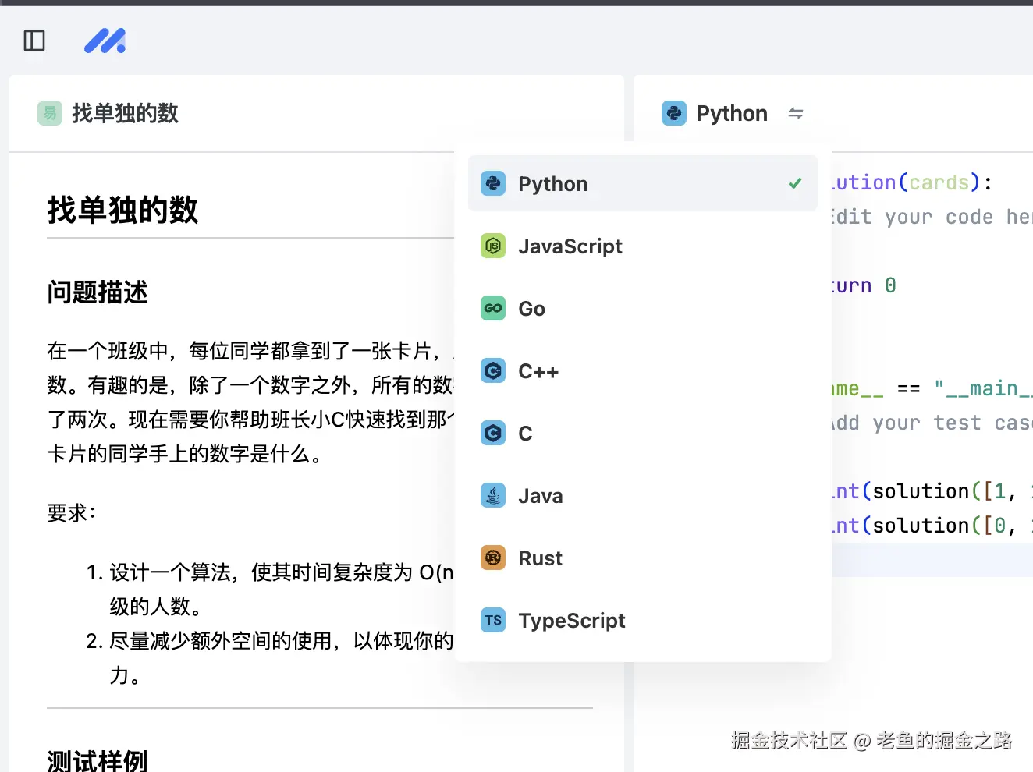Open language switcher arrows next to Python
The image size is (1033, 772).
pos(796,113)
